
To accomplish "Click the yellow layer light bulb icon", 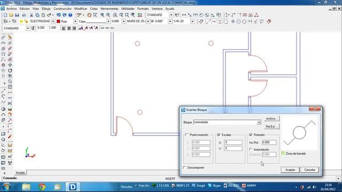I will (21, 21).
